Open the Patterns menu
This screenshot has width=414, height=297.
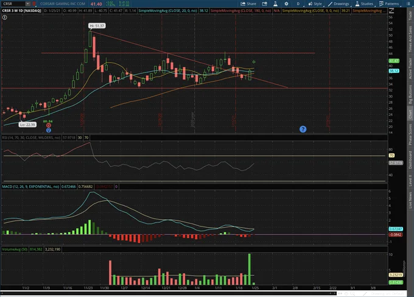tap(389, 4)
